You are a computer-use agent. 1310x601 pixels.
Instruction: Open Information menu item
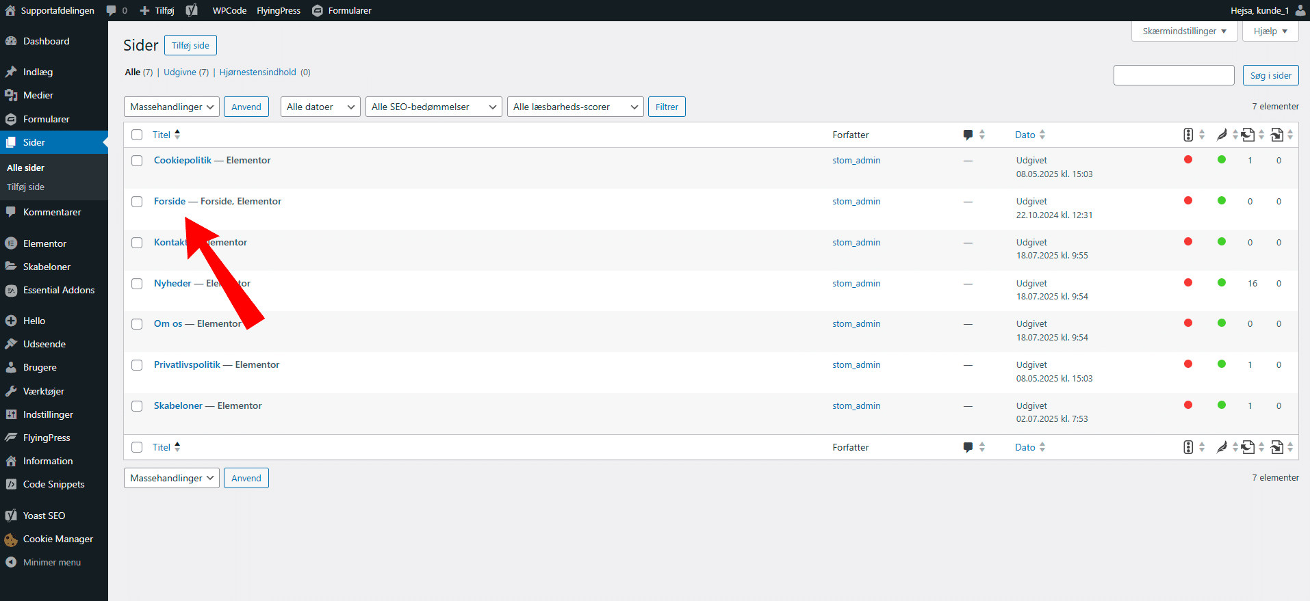coord(48,461)
